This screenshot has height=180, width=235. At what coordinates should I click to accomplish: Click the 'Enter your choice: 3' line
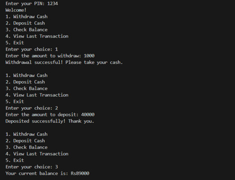point(32,167)
